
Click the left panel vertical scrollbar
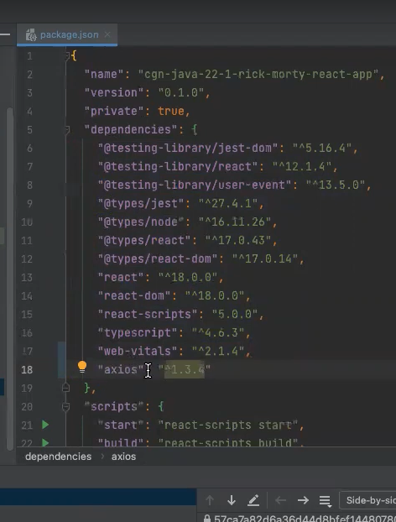pyautogui.click(x=10, y=278)
